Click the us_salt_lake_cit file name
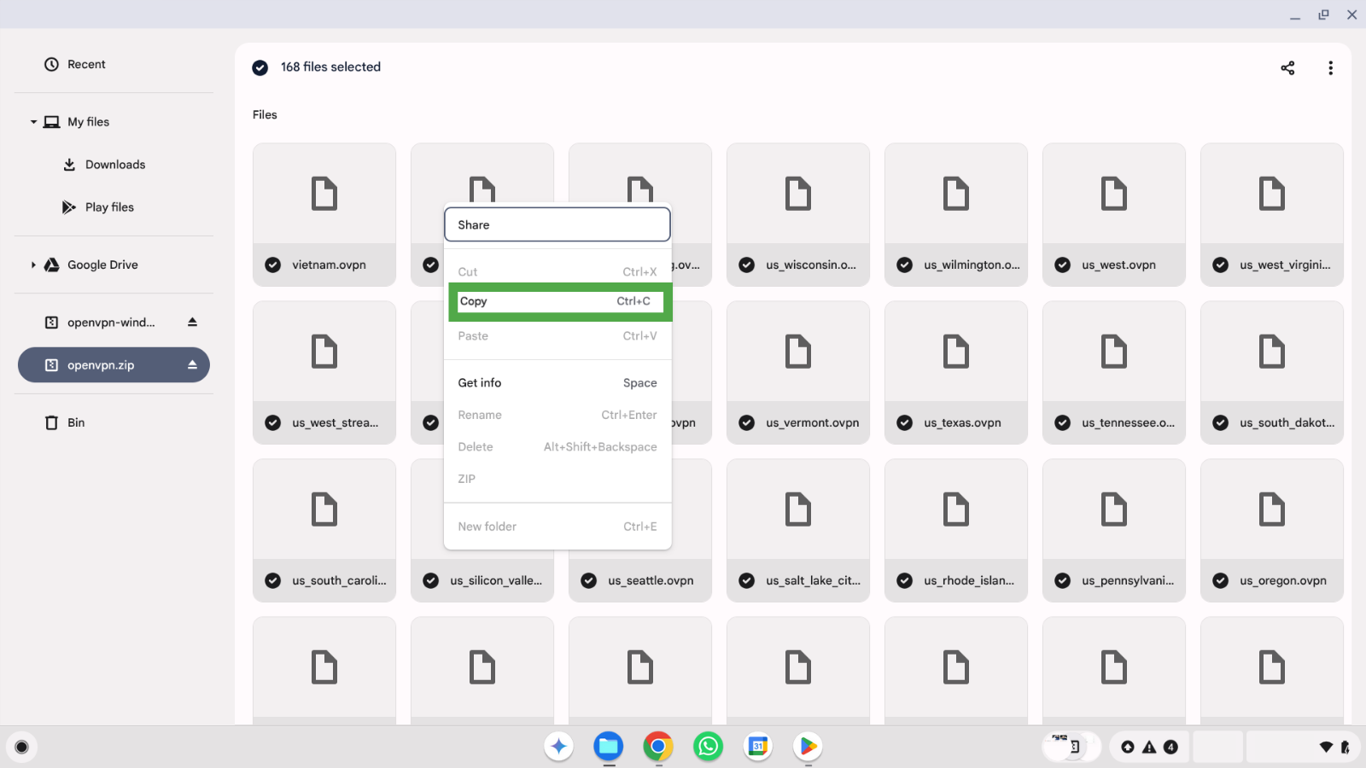 tap(813, 580)
